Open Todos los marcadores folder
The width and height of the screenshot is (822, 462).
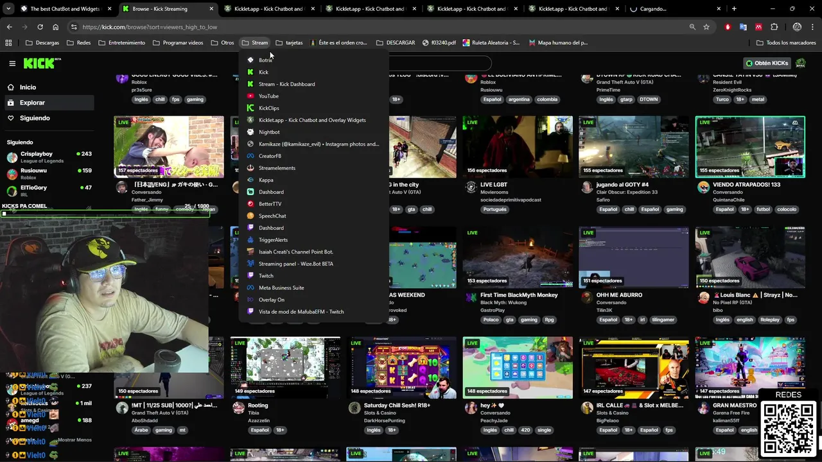coord(786,43)
